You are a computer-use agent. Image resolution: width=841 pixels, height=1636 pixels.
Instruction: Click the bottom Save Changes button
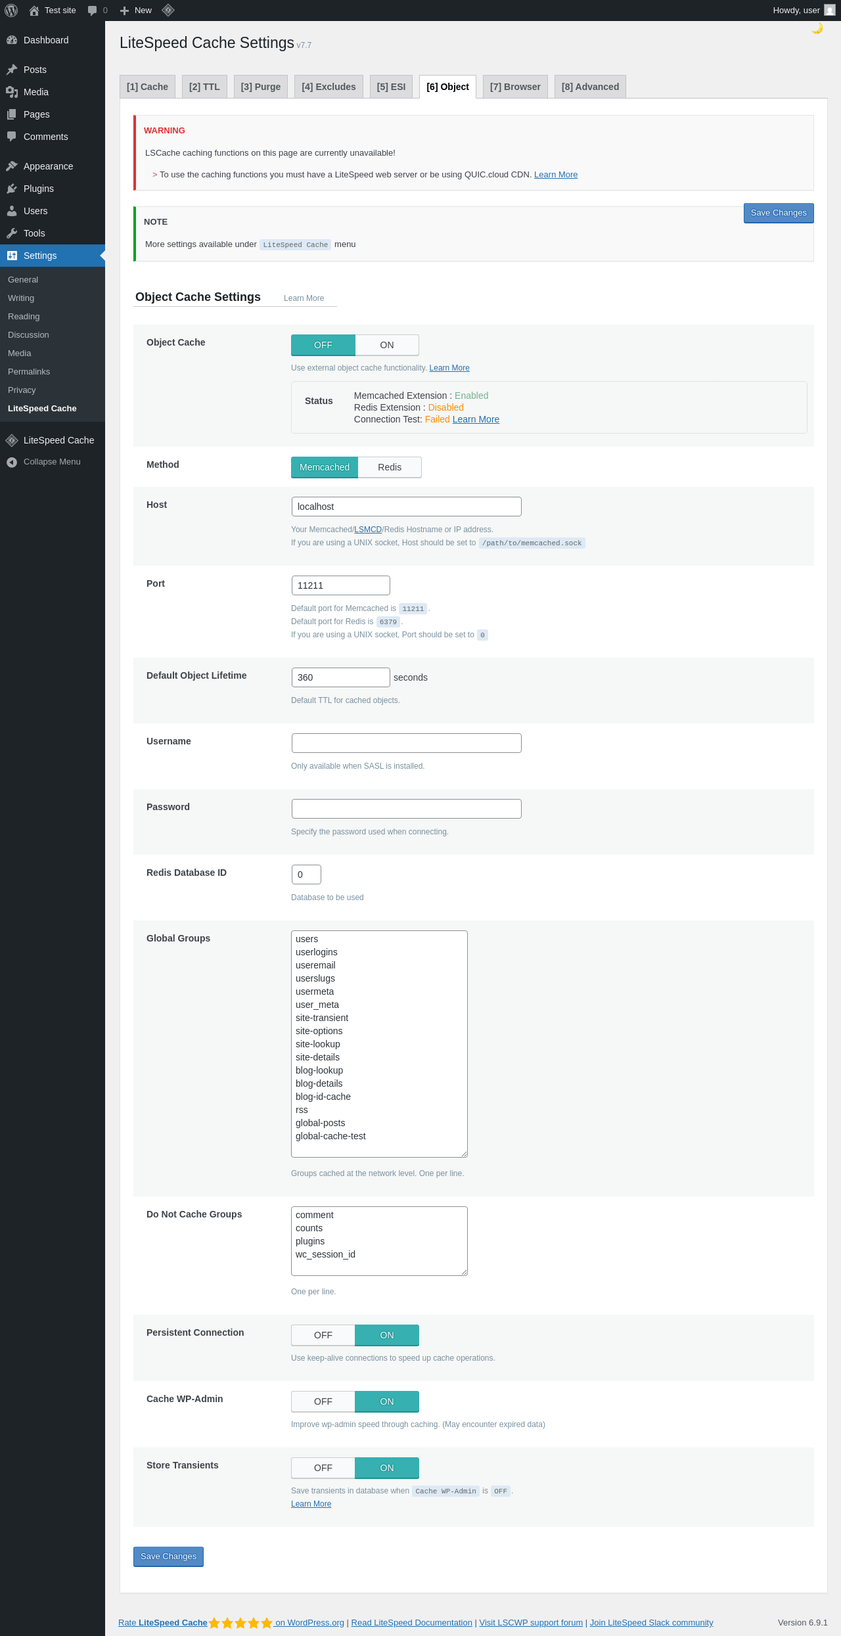tap(168, 1556)
